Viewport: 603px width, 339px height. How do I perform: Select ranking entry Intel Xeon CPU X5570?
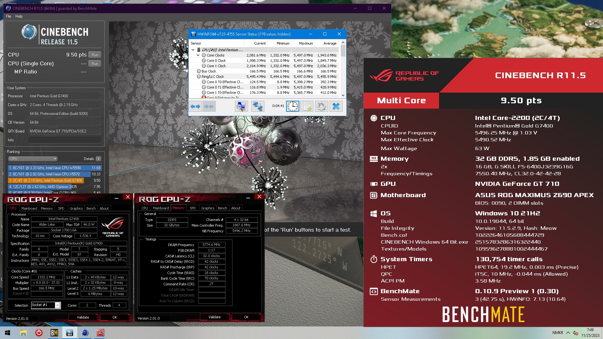(55, 174)
